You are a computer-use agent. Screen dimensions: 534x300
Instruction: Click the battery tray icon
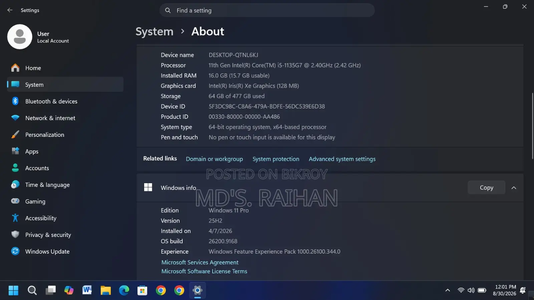[x=482, y=290]
